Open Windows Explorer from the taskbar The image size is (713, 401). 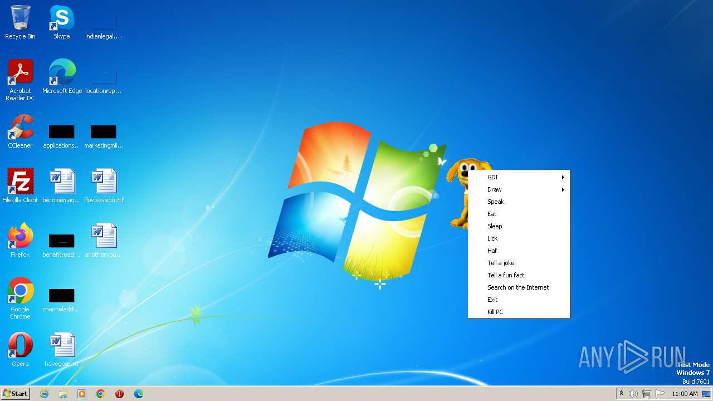(63, 394)
